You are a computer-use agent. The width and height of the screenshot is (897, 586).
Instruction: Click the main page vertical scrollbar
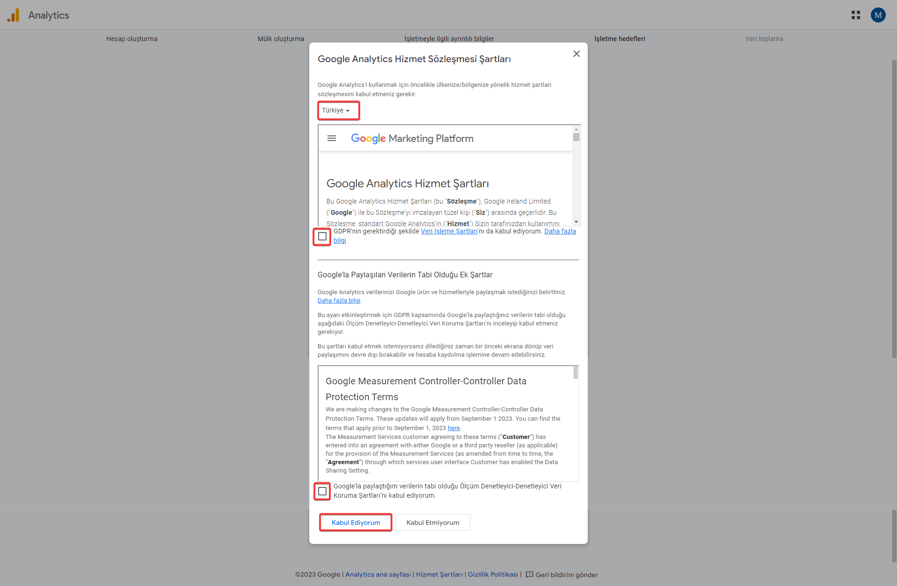(894, 209)
